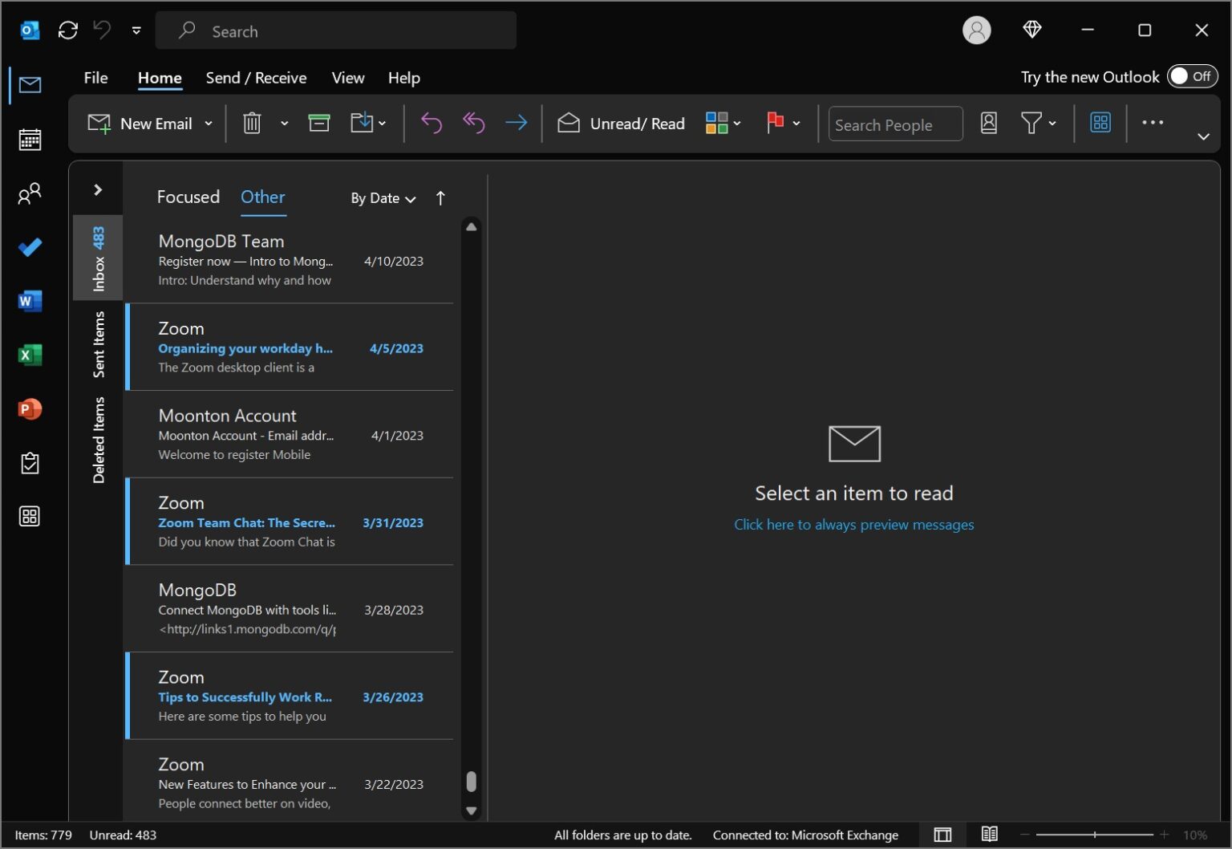The width and height of the screenshot is (1232, 849).
Task: Open the Send / Receive ribbon tab
Action: tap(256, 78)
